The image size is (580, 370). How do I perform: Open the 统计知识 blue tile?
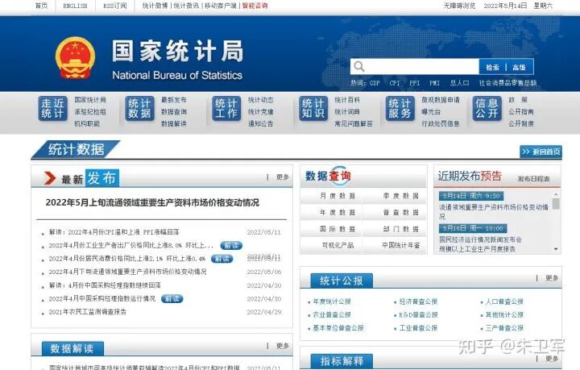click(313, 108)
